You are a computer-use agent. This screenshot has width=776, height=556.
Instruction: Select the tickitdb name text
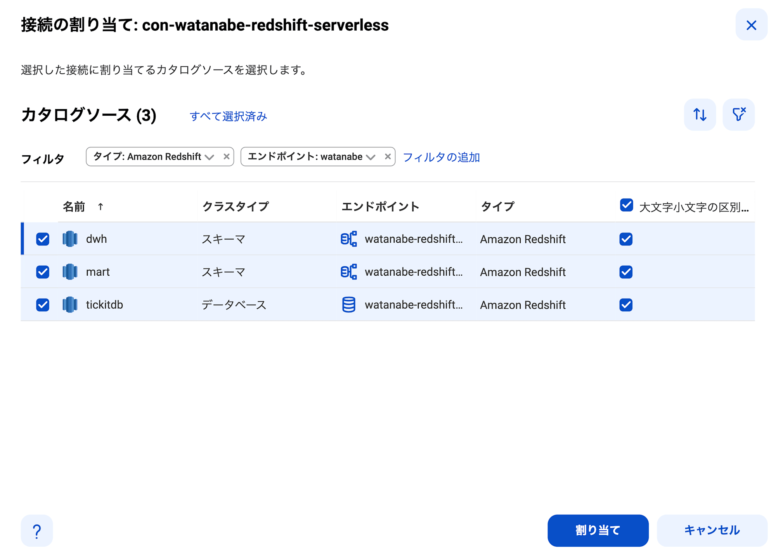(x=104, y=305)
